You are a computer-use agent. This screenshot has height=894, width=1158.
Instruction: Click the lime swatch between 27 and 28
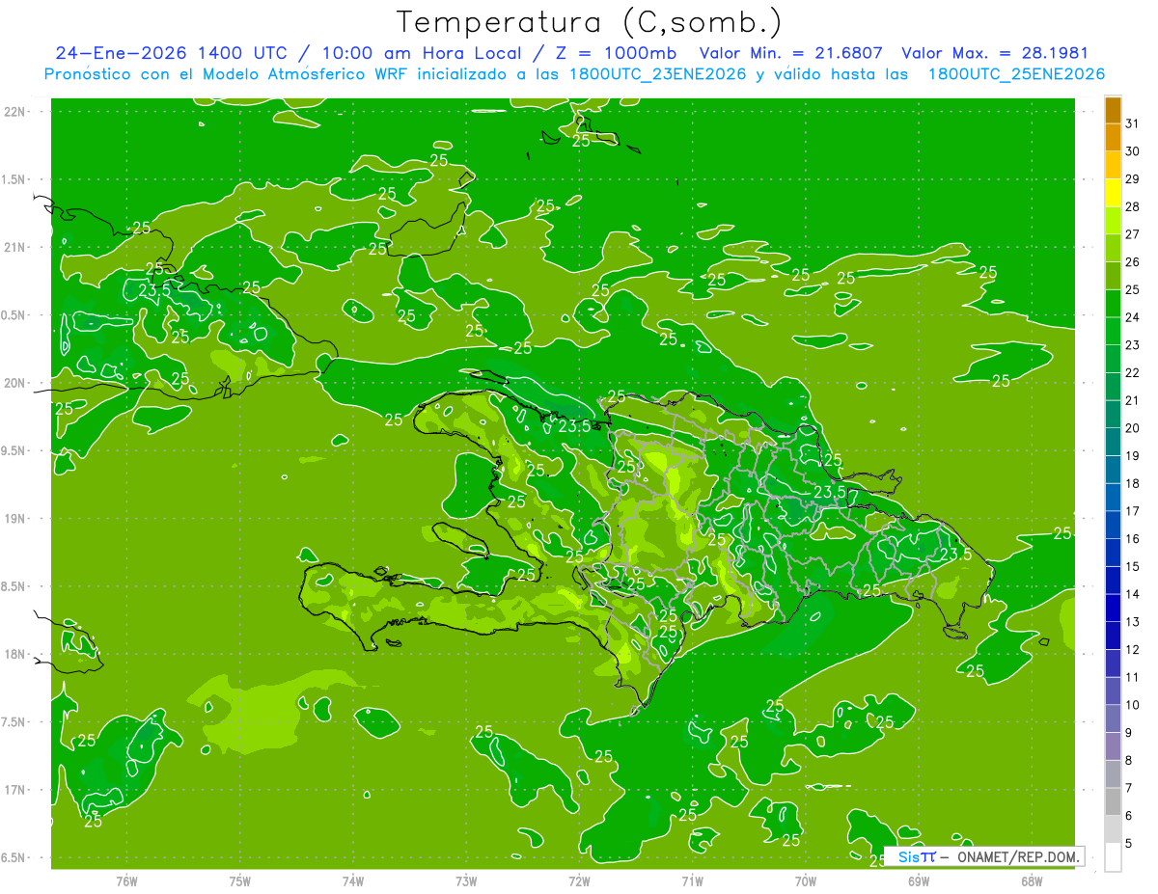[x=1113, y=220]
